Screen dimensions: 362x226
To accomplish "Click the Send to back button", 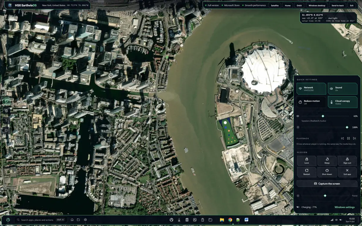I will (338, 5).
